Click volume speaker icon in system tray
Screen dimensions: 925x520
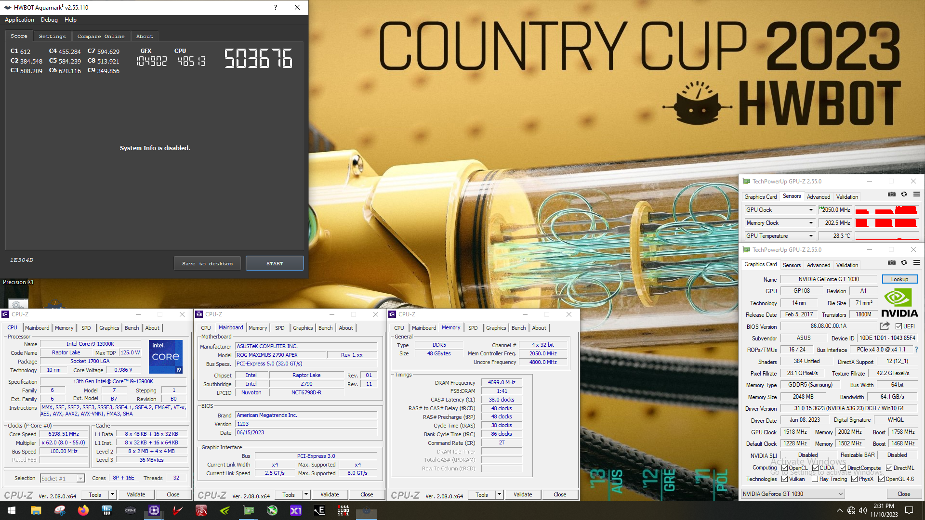pyautogui.click(x=862, y=510)
